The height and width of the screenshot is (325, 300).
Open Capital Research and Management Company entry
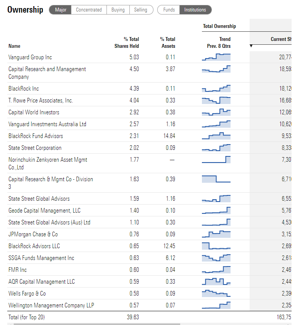click(47, 73)
